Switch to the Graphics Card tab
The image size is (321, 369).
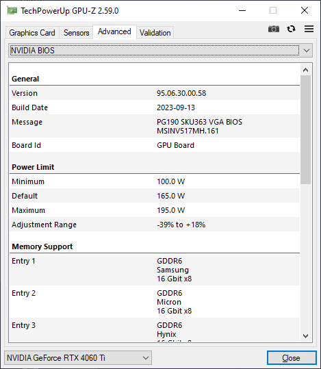pos(32,33)
